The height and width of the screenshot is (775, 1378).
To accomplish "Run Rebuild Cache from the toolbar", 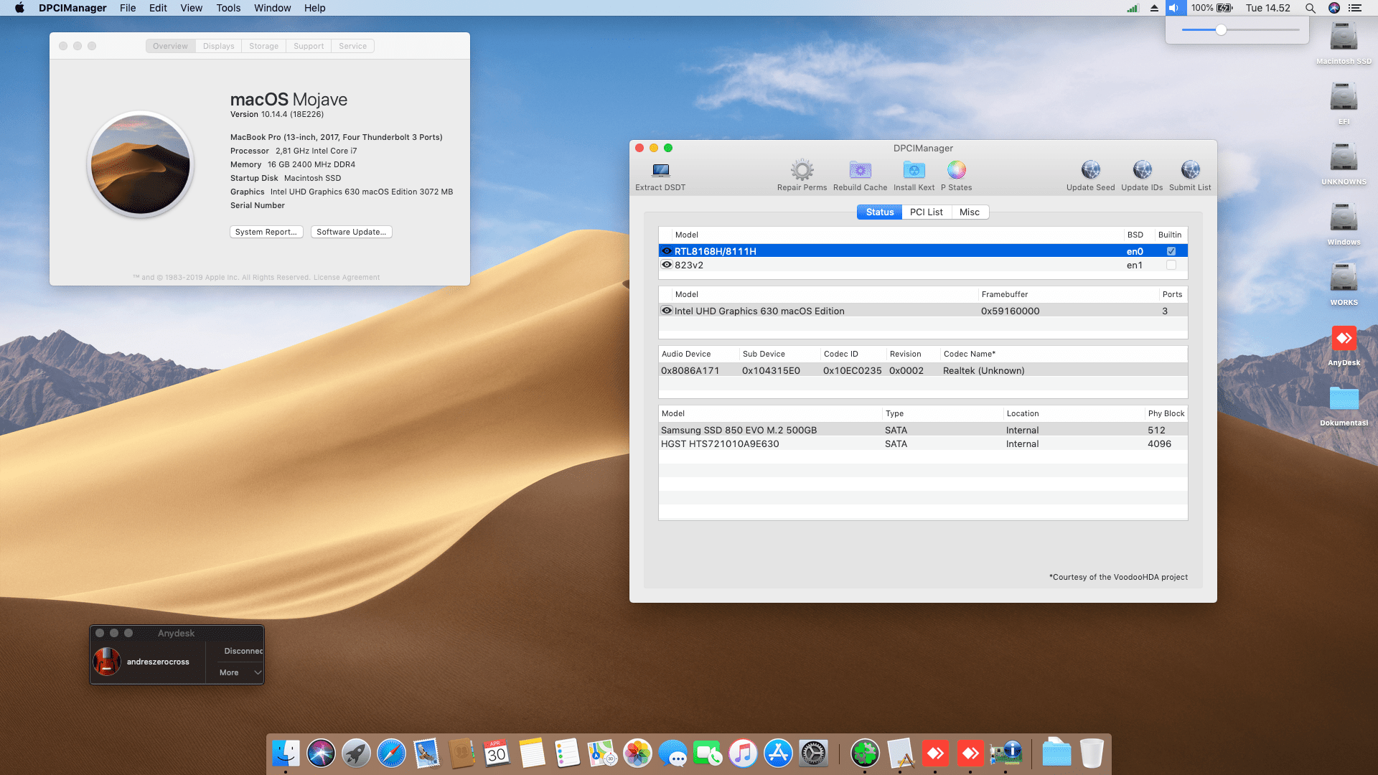I will coord(860,170).
